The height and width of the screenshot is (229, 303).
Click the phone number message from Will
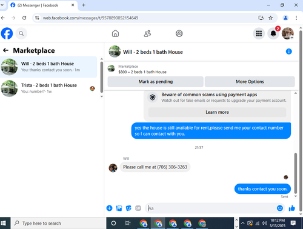click(155, 167)
